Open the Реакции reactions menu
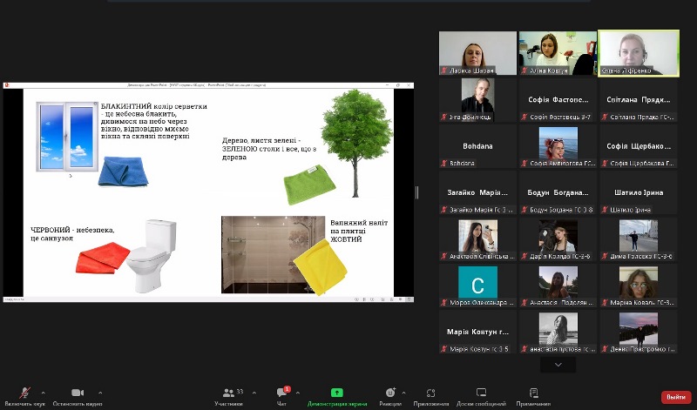The height and width of the screenshot is (410, 697). (390, 396)
